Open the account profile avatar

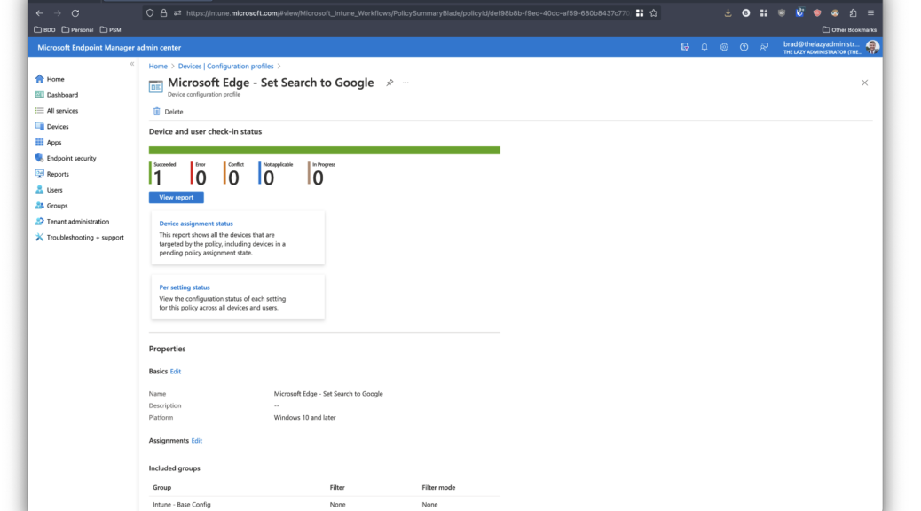pos(872,47)
